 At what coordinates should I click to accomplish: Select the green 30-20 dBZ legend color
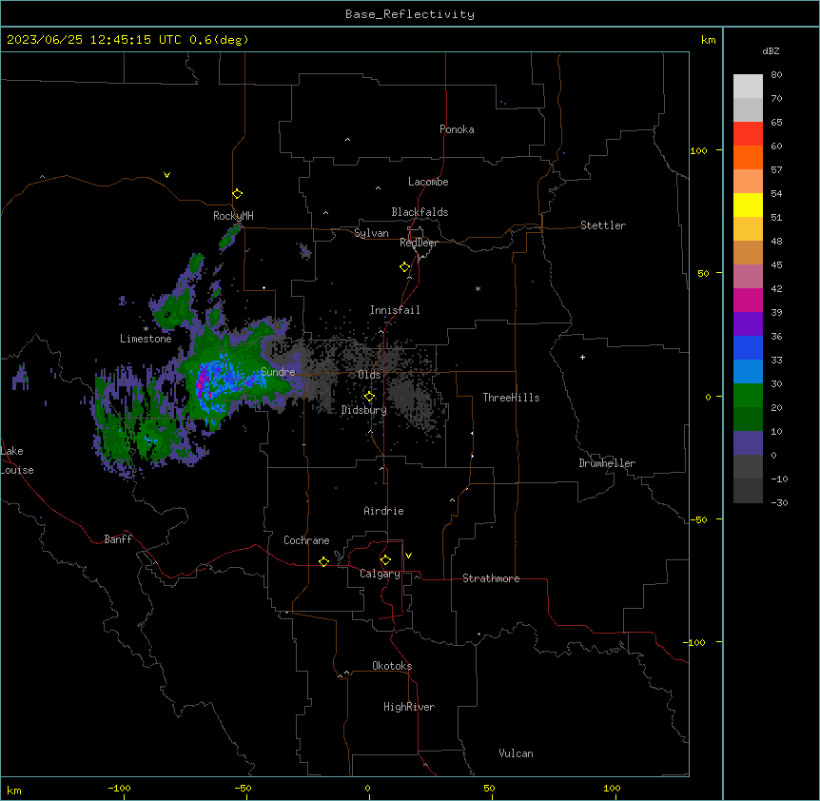(x=748, y=396)
